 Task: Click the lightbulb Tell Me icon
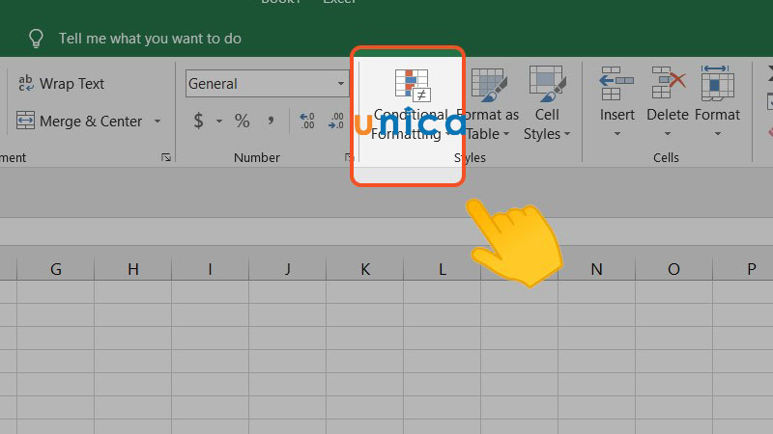[x=36, y=39]
